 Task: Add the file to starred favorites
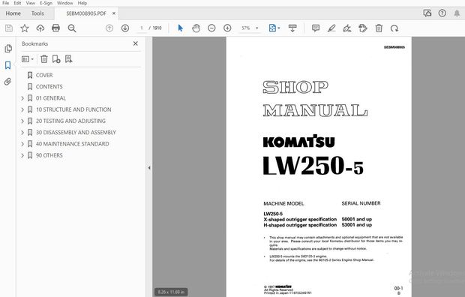pos(25,28)
